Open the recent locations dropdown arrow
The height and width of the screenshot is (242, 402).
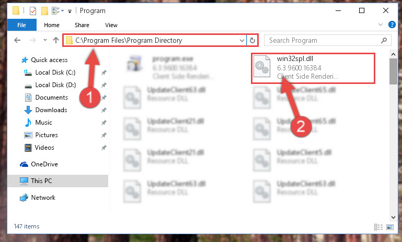tap(45, 40)
